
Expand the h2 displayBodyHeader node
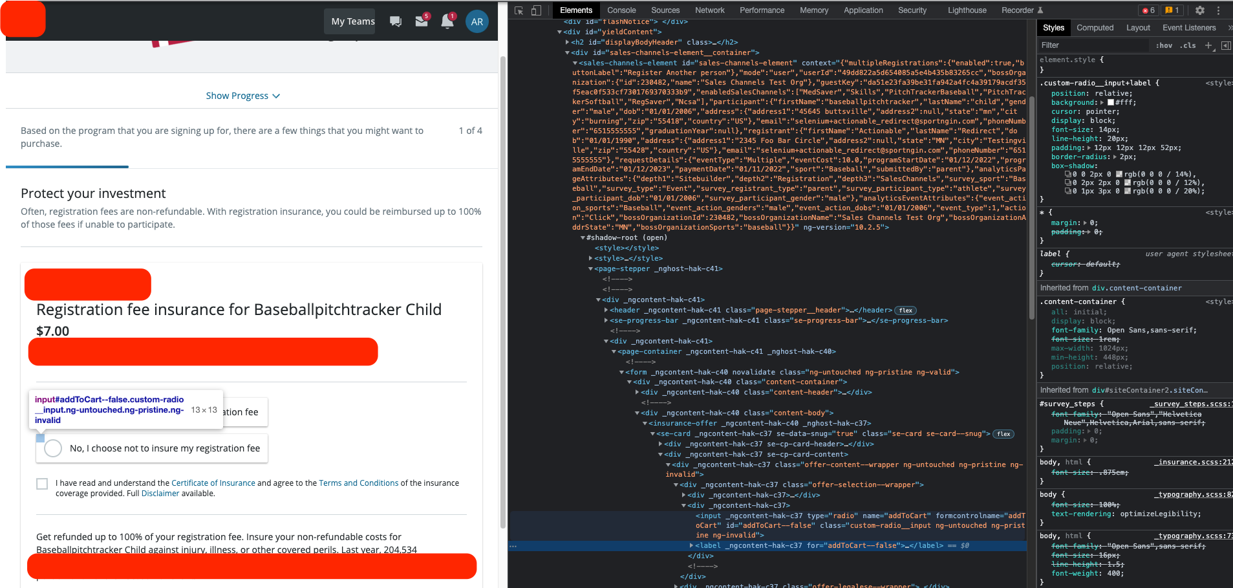coord(568,42)
